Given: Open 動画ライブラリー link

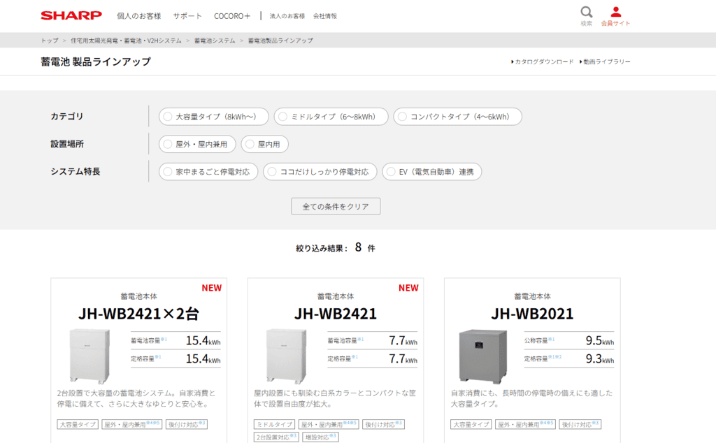Looking at the screenshot, I should tap(606, 62).
